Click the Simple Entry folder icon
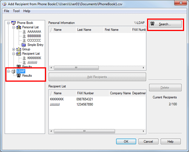189x152 pixels. (x=23, y=45)
